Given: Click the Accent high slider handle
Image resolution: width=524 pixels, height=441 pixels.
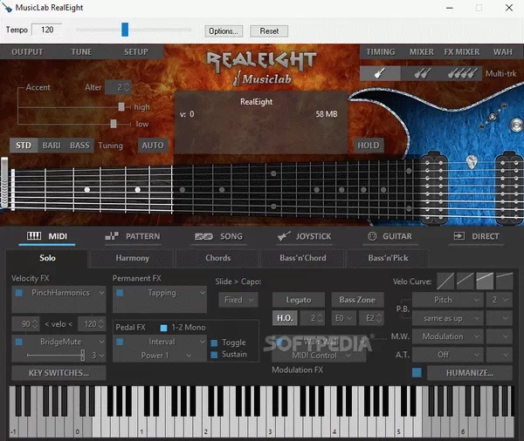Looking at the screenshot, I should click(x=121, y=106).
